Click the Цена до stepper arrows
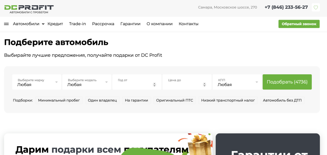The height and width of the screenshot is (155, 327). (204, 84)
